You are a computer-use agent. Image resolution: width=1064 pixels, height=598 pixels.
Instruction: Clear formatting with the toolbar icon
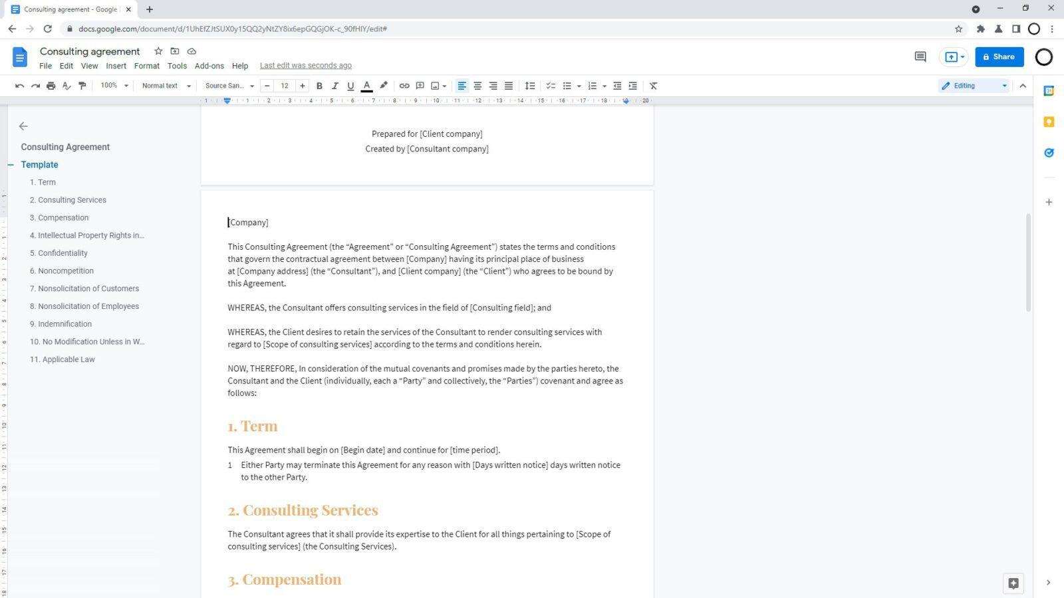(x=652, y=85)
